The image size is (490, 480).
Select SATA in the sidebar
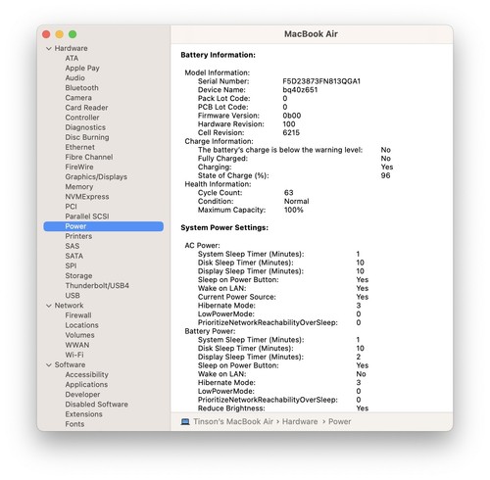tap(74, 256)
